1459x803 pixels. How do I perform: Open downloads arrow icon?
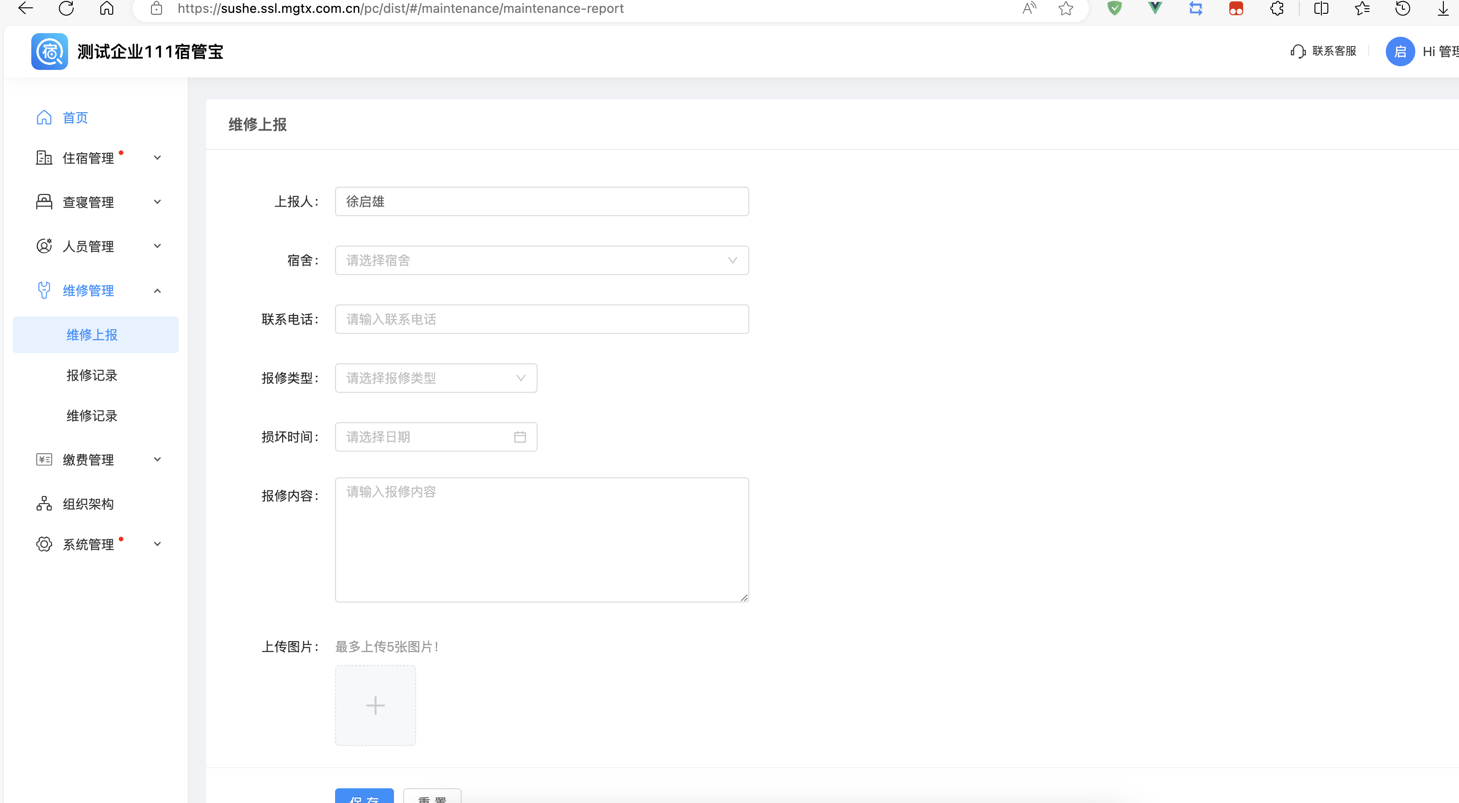[x=1443, y=8]
